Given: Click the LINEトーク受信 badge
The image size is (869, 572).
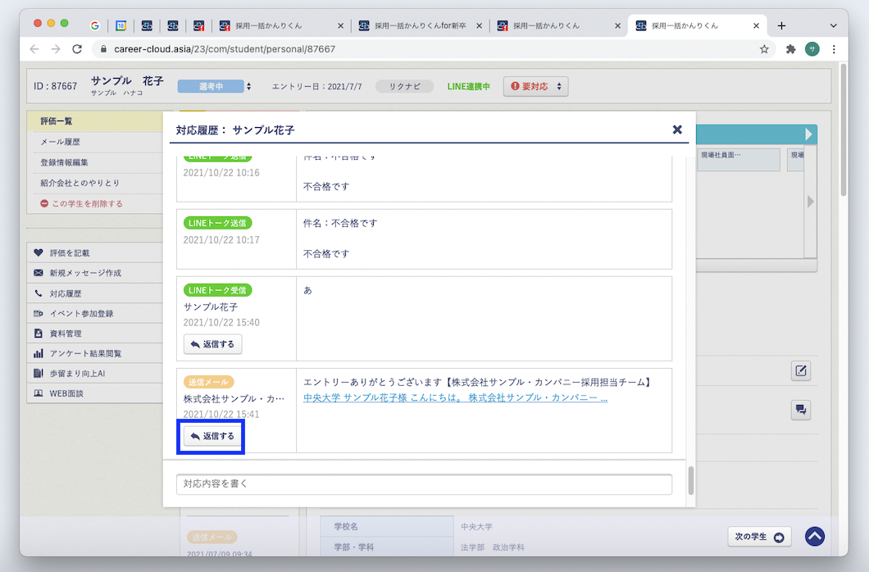Looking at the screenshot, I should pyautogui.click(x=217, y=290).
